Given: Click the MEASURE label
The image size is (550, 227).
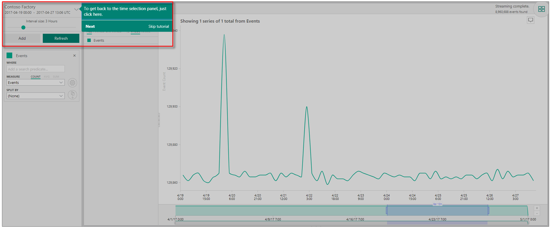Looking at the screenshot, I should [13, 77].
